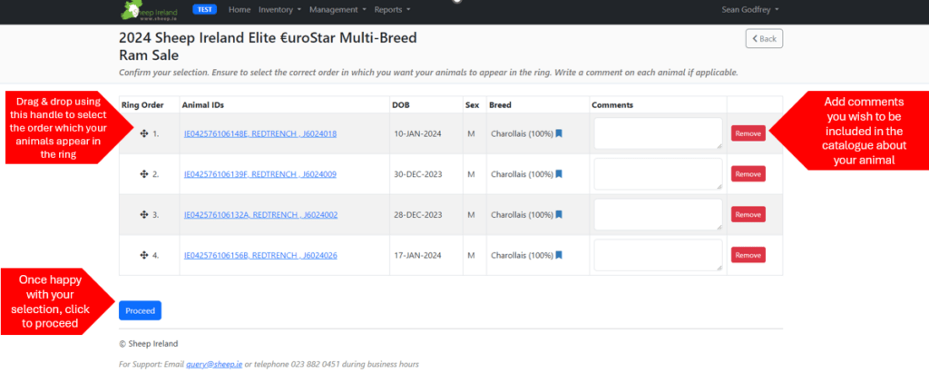Click bookmark icon in J6024018 breed cell
This screenshot has height=373, width=929.
(x=559, y=133)
